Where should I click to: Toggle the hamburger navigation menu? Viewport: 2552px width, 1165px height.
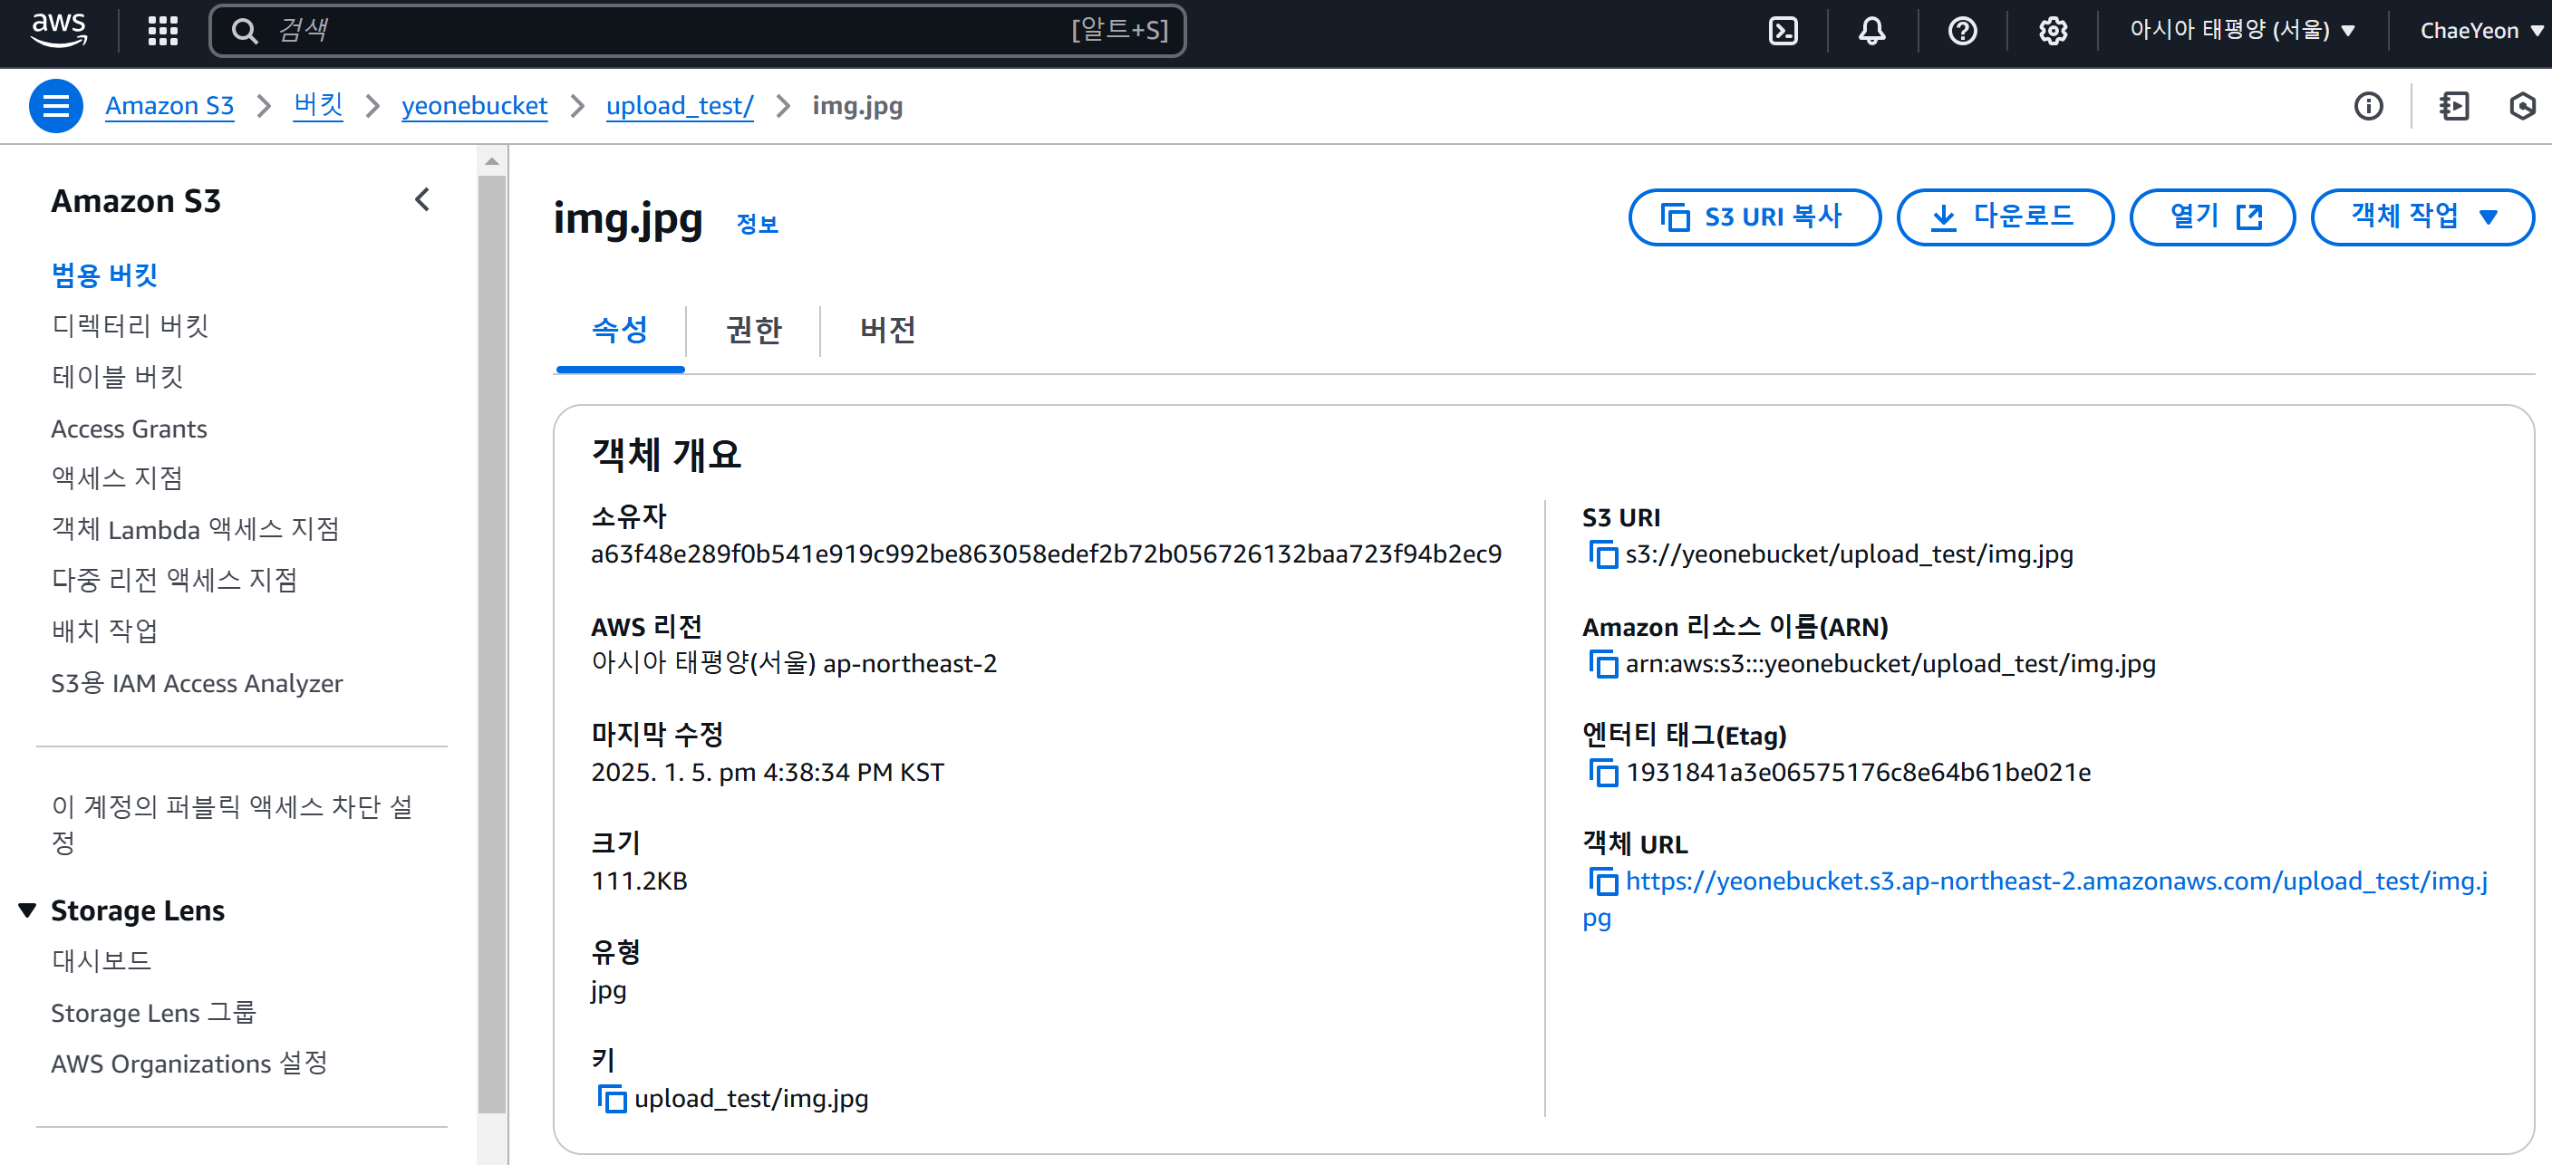[55, 106]
